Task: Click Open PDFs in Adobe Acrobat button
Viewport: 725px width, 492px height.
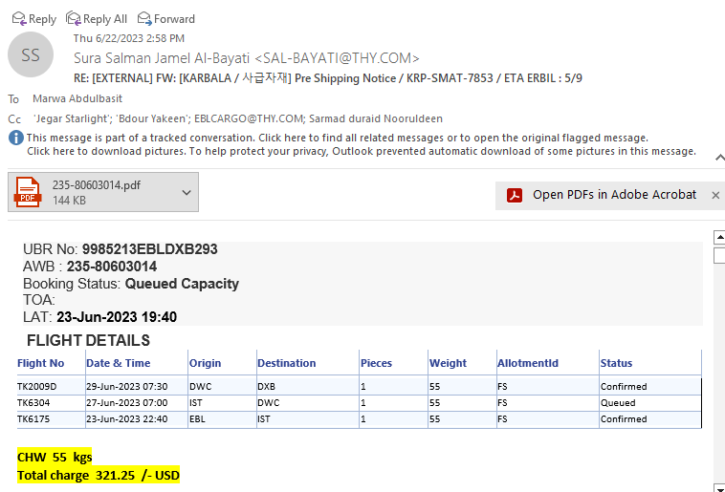Action: coord(614,195)
